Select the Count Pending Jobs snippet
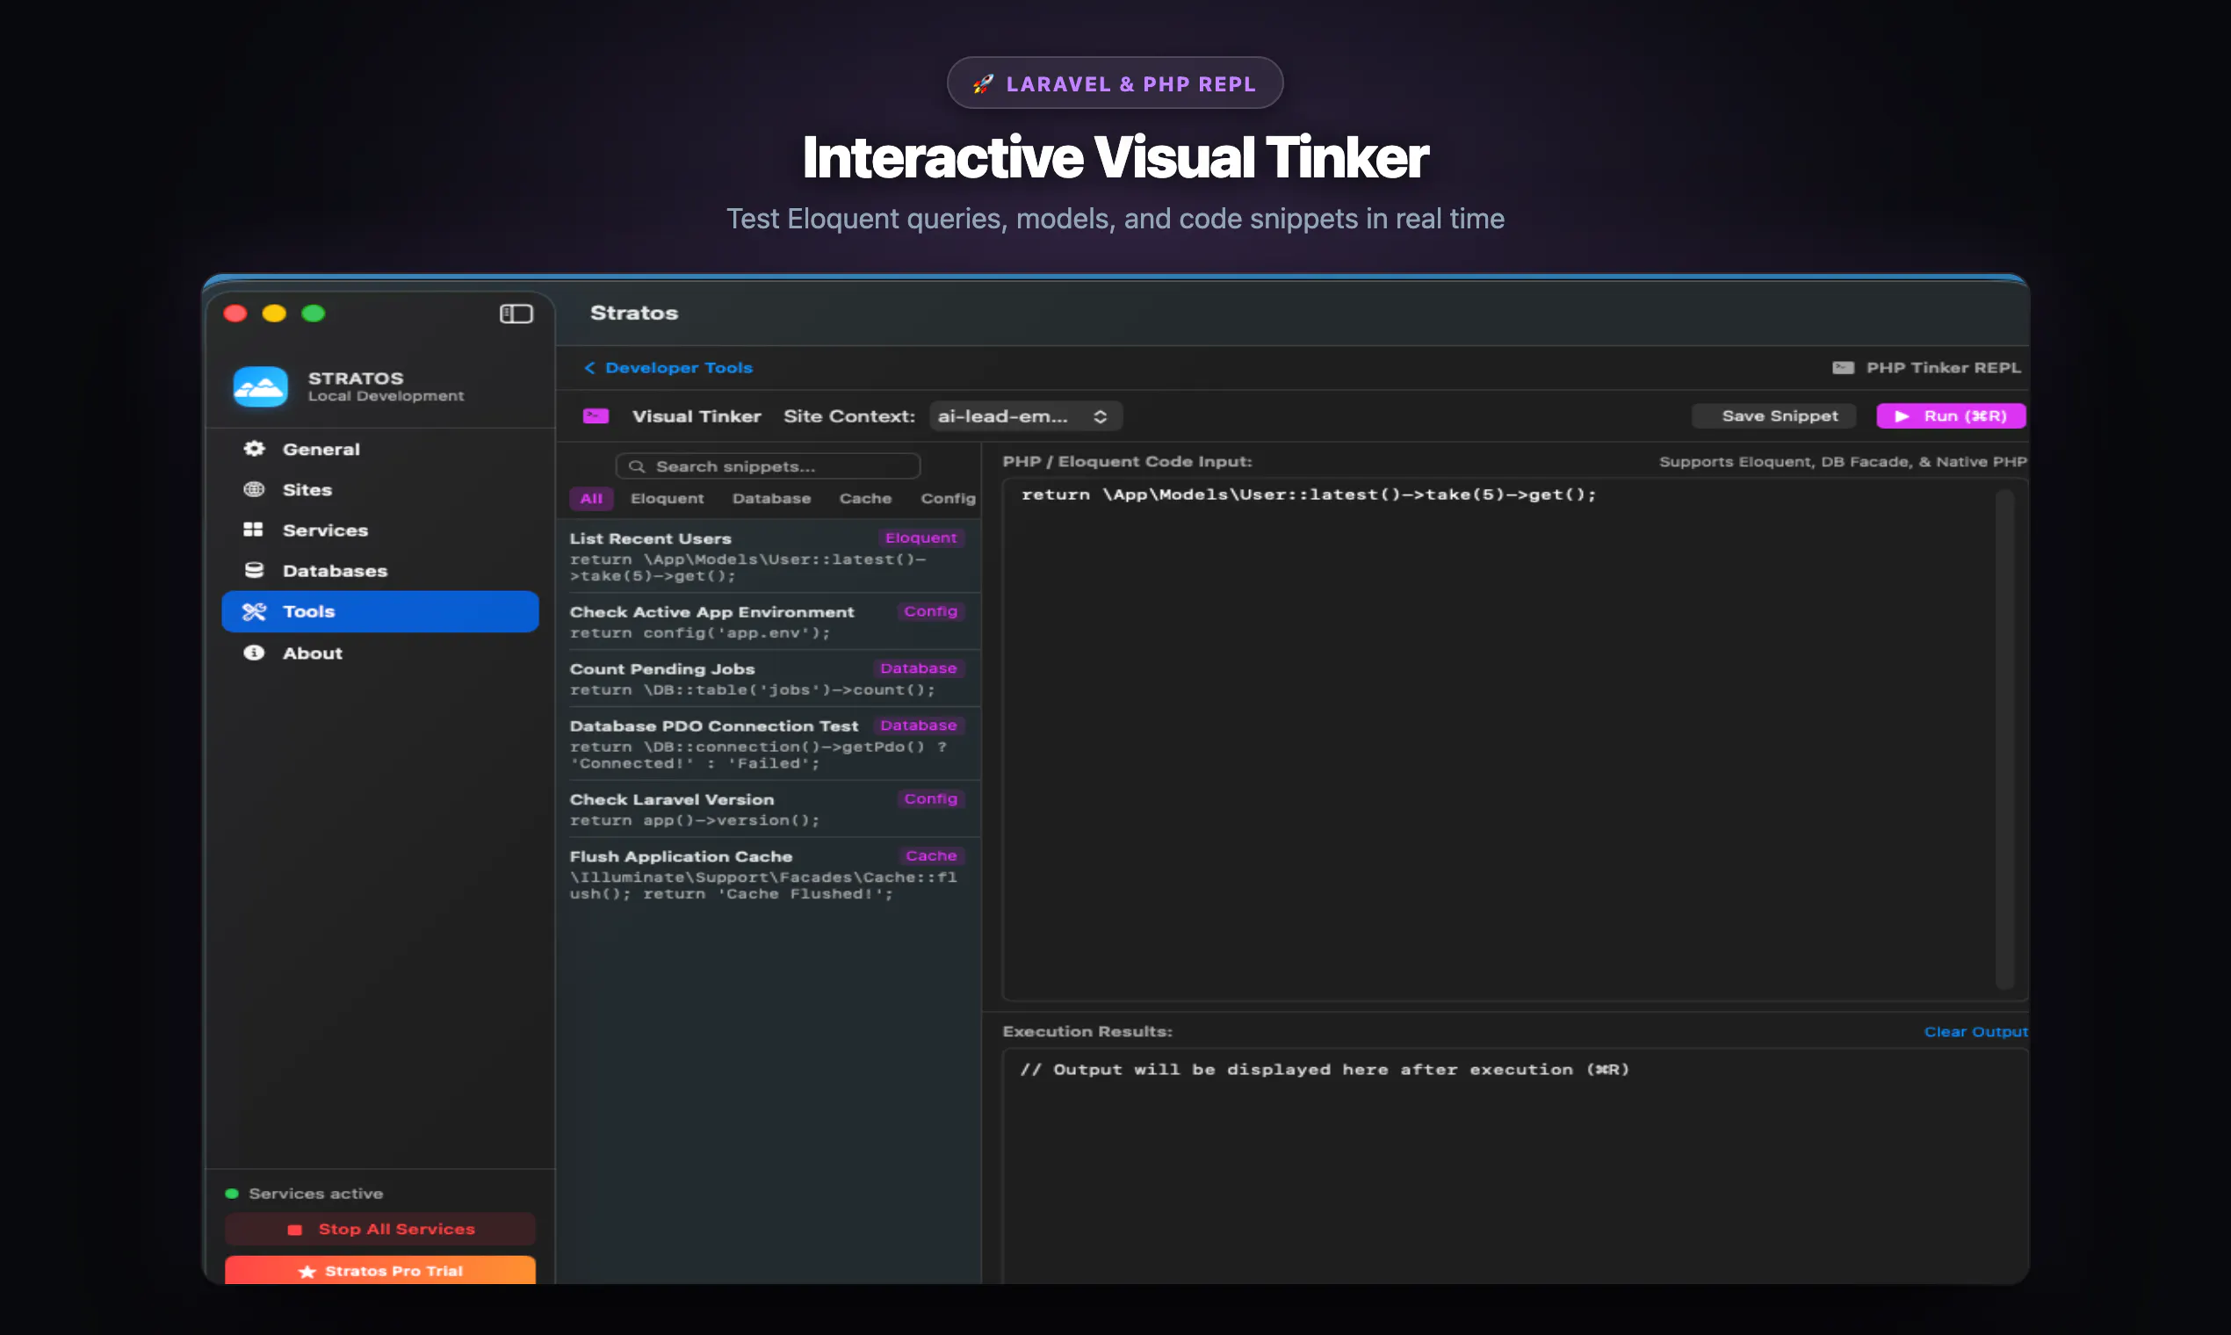Viewport: 2231px width, 1335px height. [x=769, y=678]
